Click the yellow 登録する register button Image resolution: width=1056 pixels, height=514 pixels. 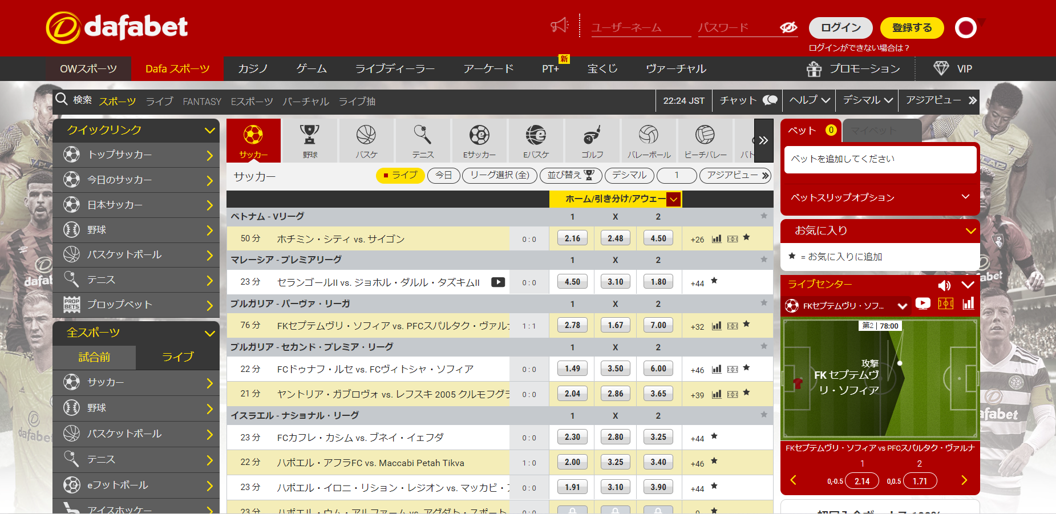point(912,27)
